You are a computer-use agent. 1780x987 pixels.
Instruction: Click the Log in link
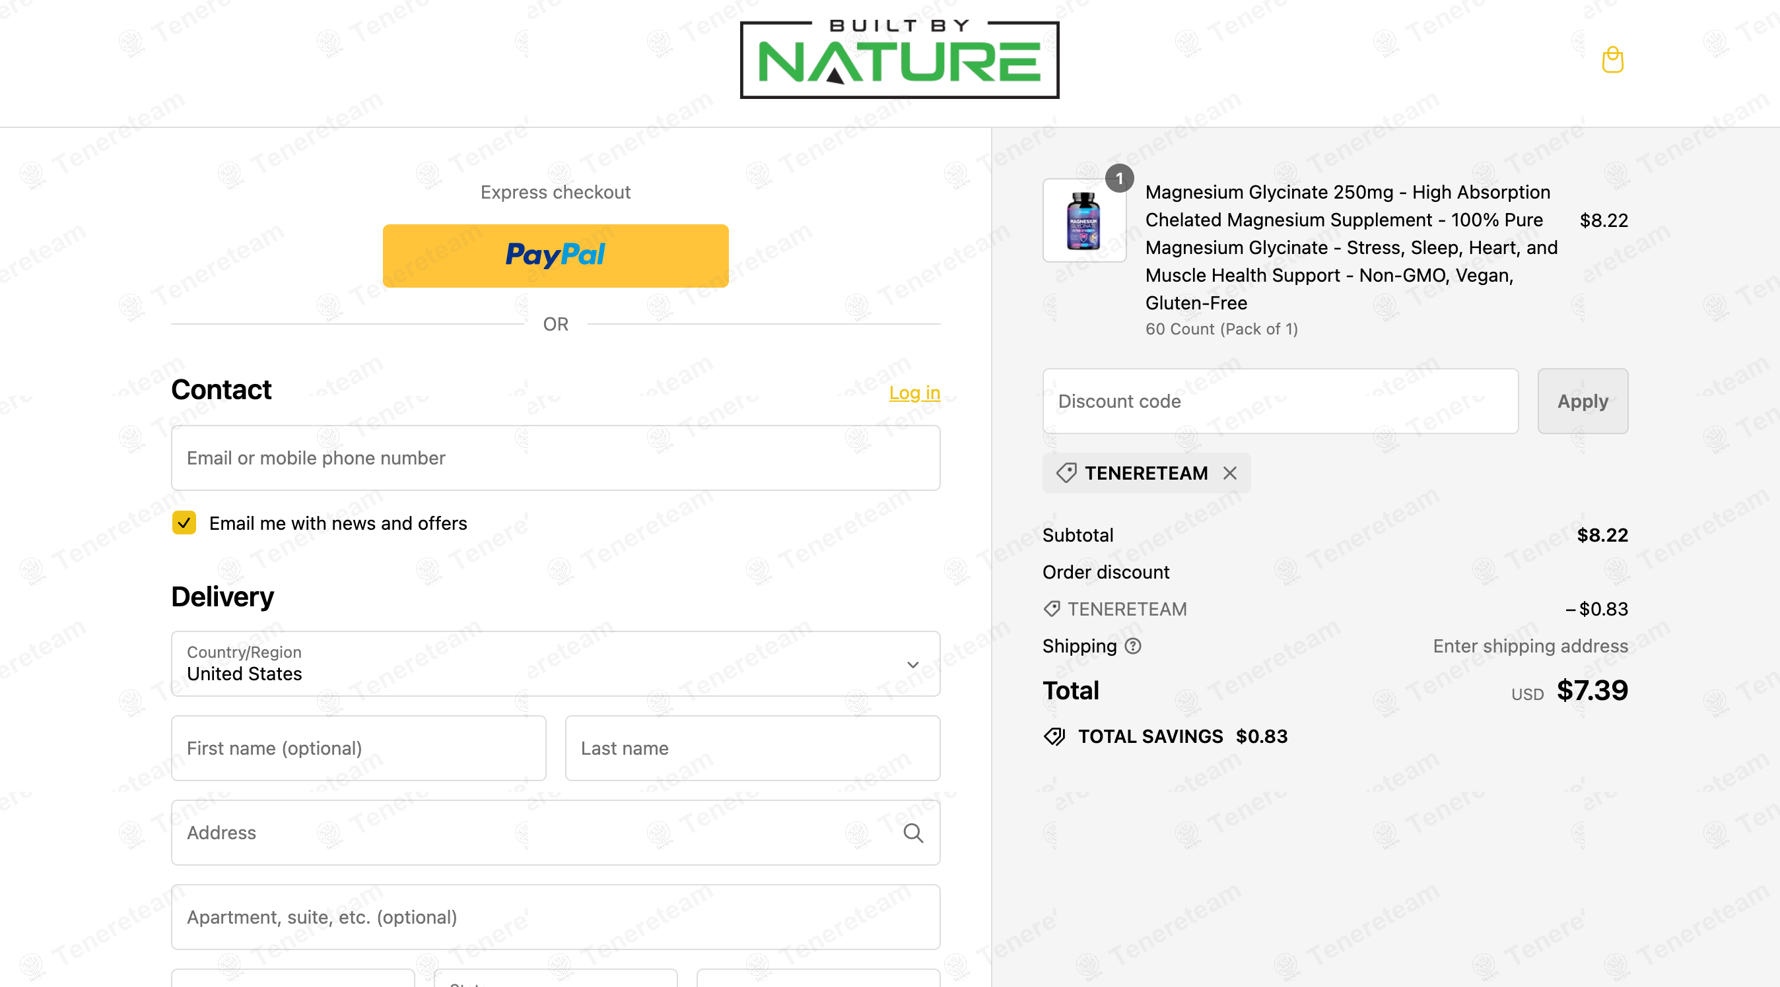(914, 393)
